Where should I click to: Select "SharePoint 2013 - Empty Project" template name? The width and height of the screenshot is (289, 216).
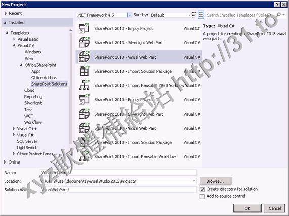(x=123, y=28)
